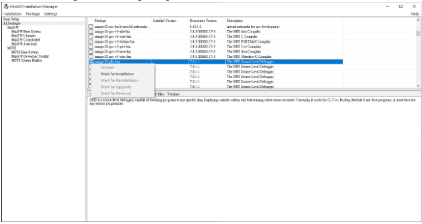Click package list scrollbar down arrow

[x=418, y=86]
